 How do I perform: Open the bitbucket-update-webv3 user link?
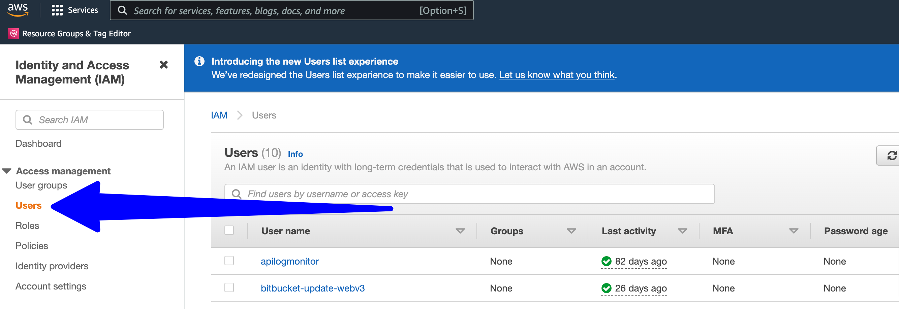click(x=313, y=288)
